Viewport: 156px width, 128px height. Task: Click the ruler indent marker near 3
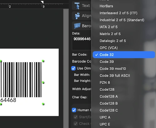(x=42, y=2)
